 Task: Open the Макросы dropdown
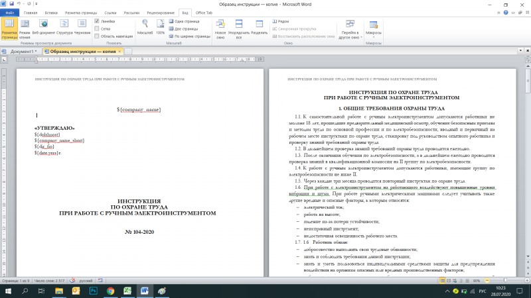tap(374, 28)
